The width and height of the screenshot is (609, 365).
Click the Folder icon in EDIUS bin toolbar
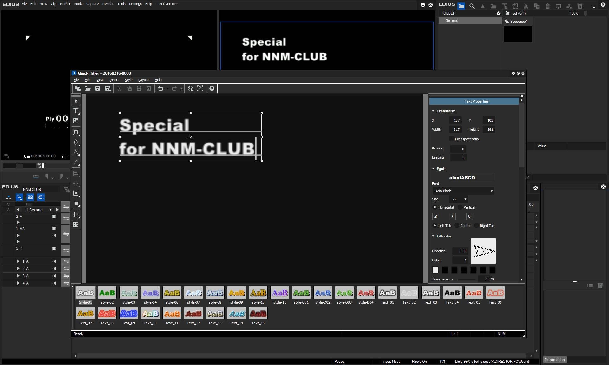(x=461, y=6)
